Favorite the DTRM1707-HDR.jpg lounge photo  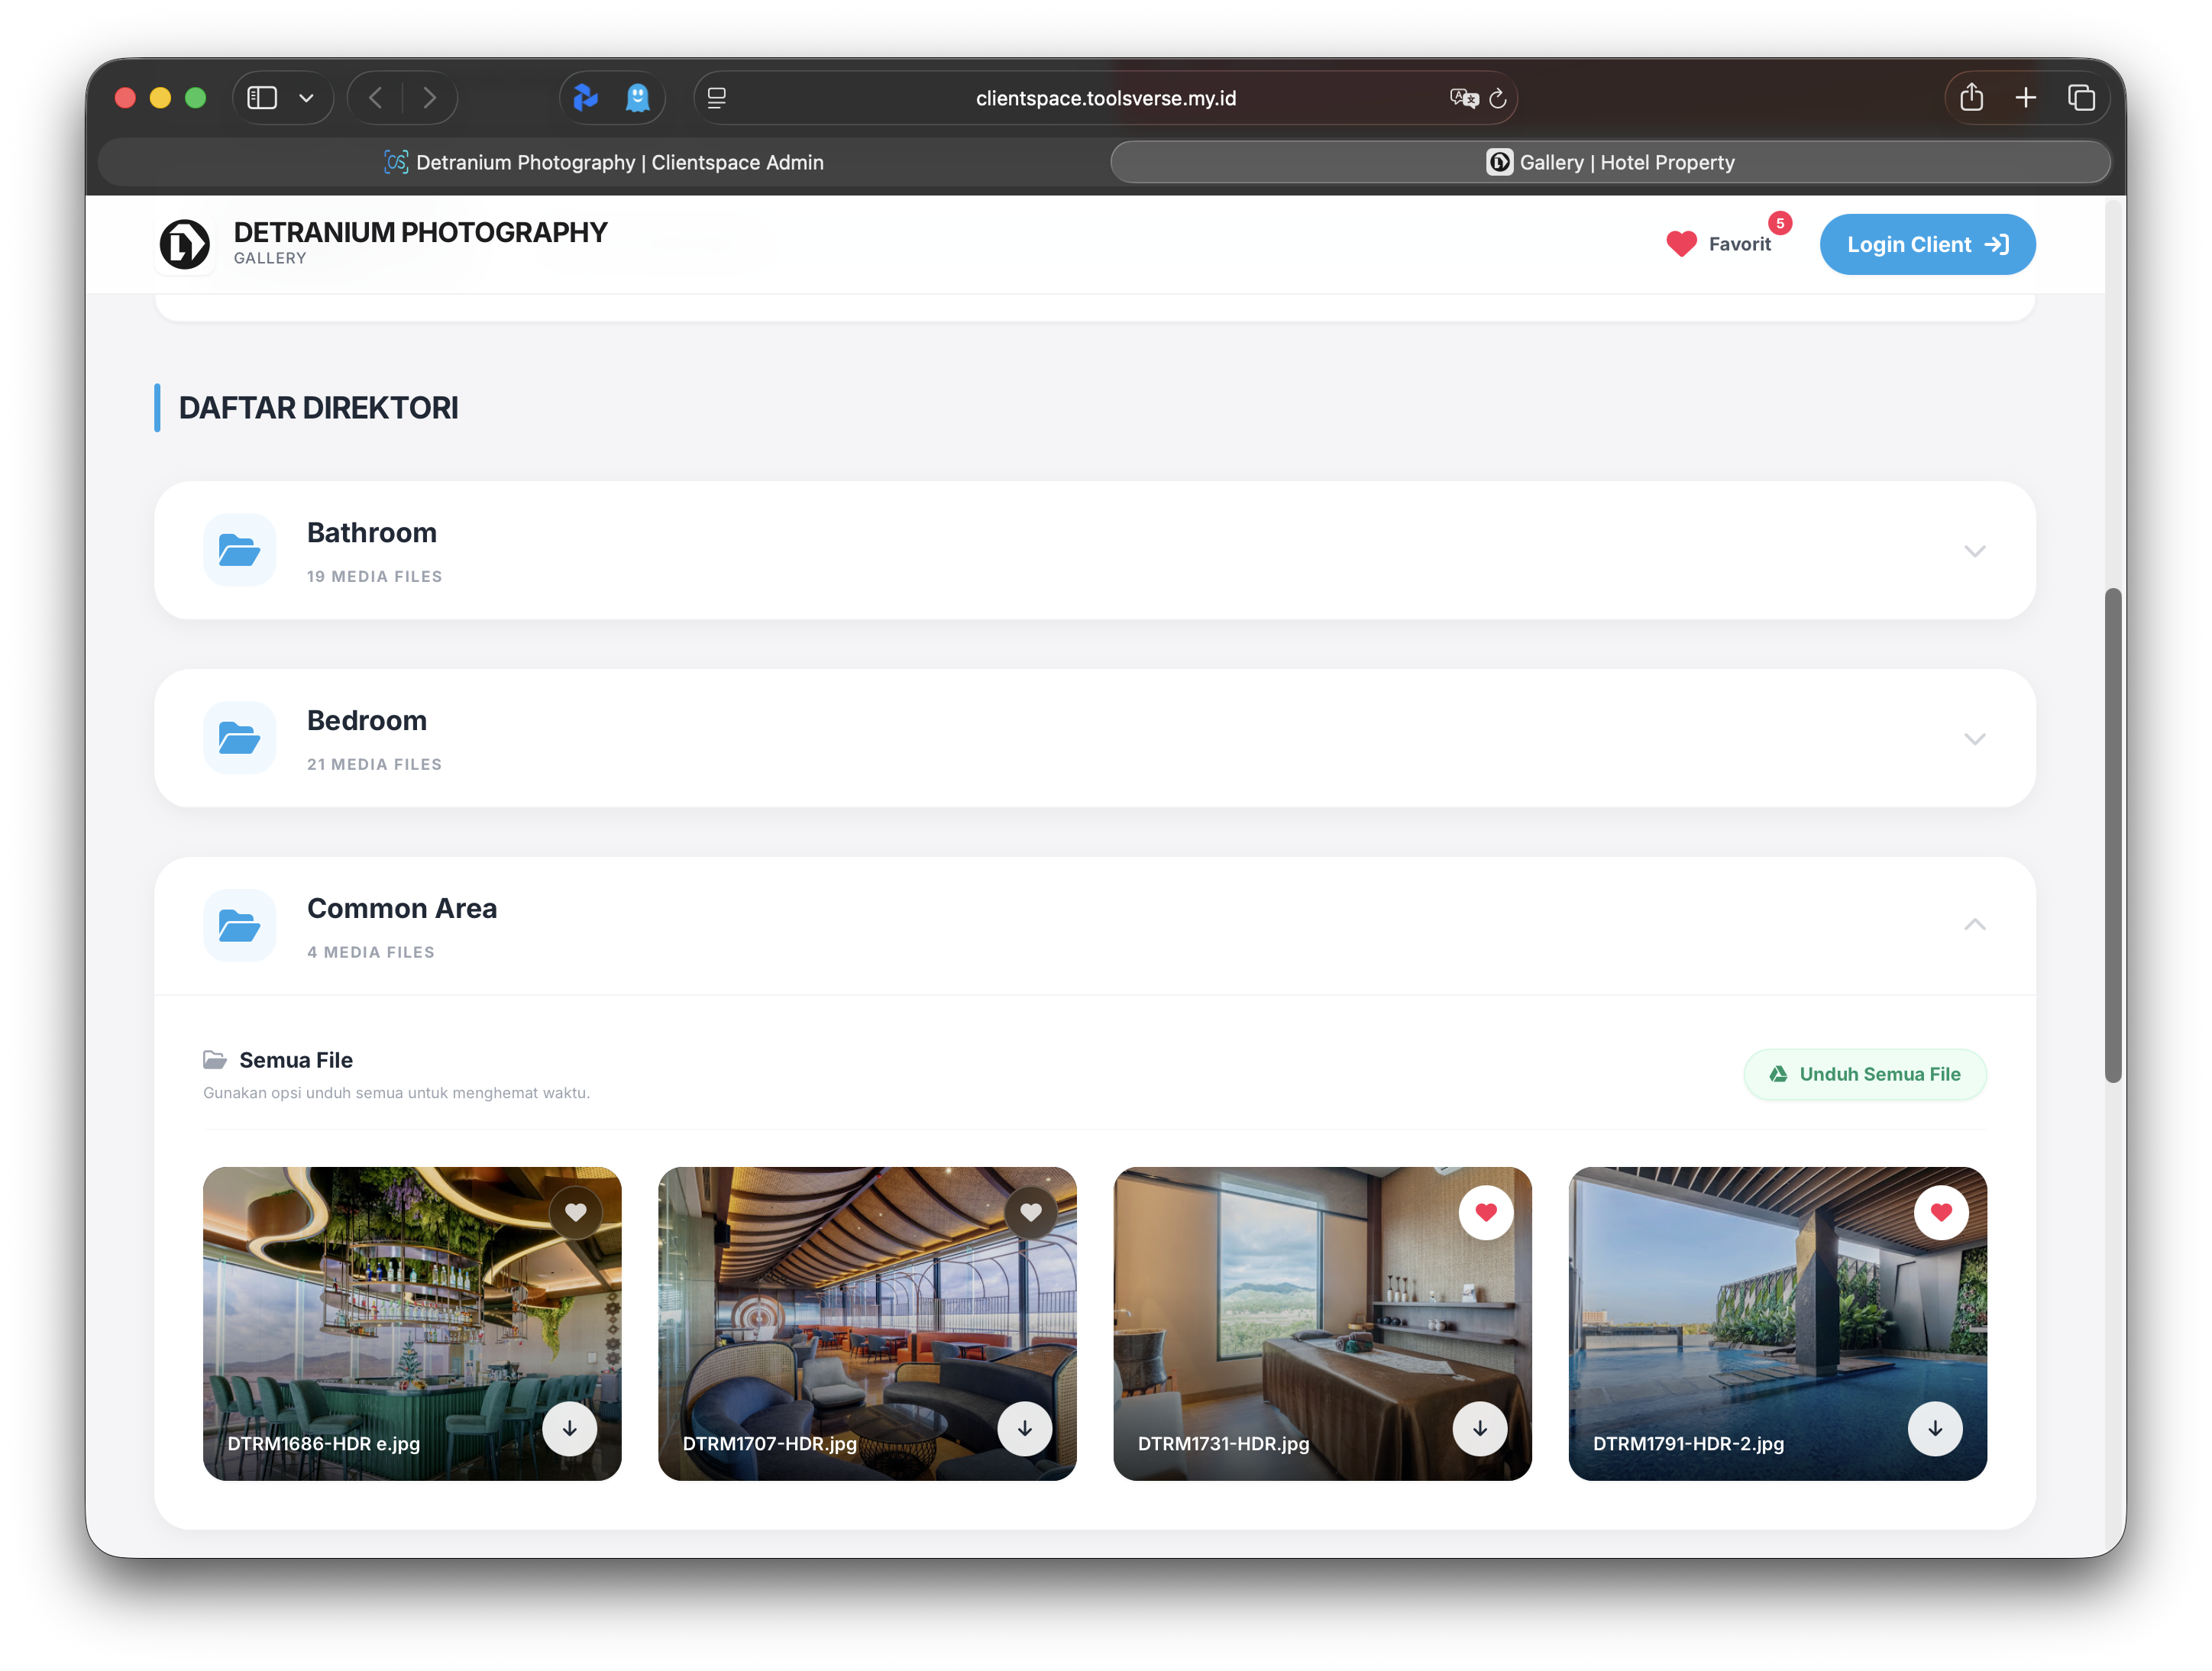click(1030, 1212)
